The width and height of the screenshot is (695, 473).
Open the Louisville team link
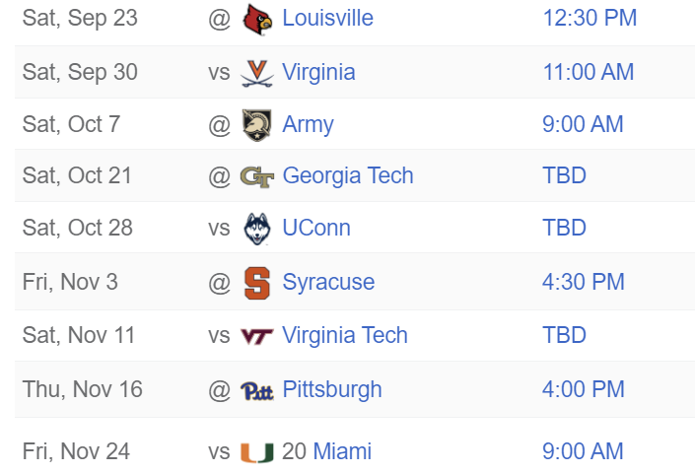click(327, 18)
